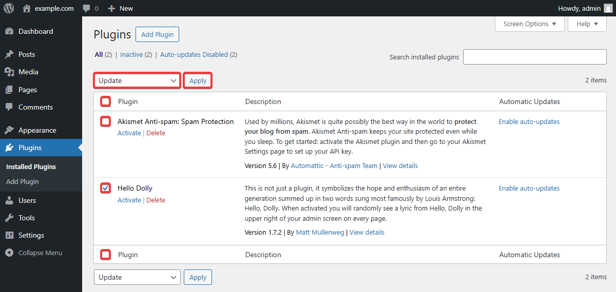The image size is (616, 292).
Task: Click the home icon beside example.com
Action: click(27, 8)
